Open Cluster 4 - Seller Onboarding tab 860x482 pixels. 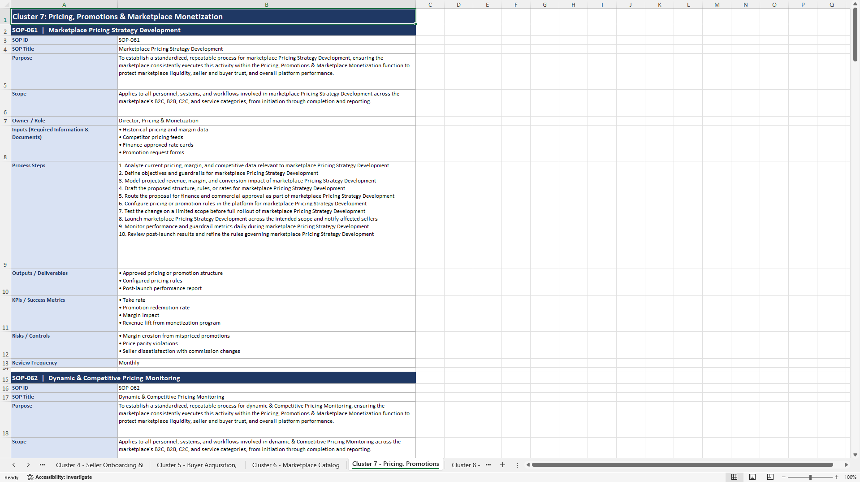point(99,465)
